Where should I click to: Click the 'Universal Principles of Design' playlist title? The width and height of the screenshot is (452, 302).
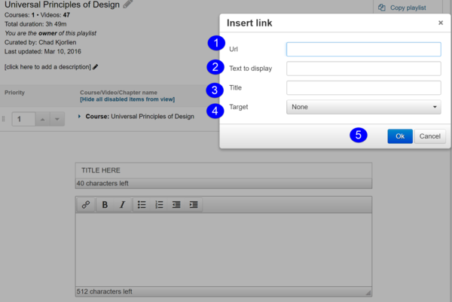click(x=62, y=5)
